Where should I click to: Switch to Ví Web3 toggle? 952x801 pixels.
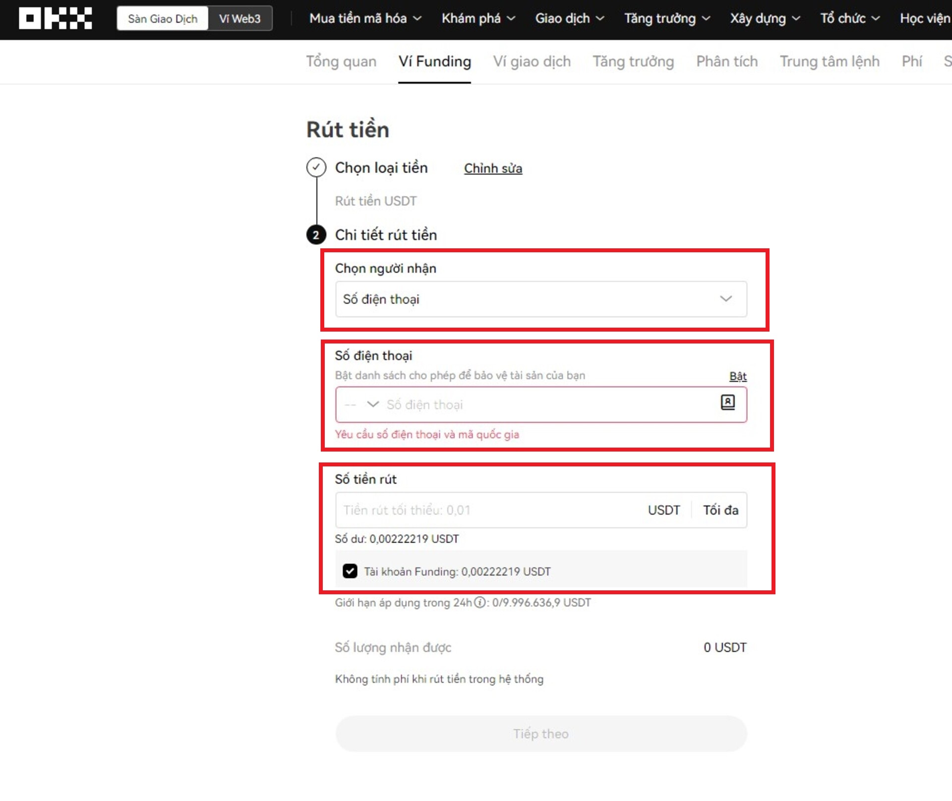click(x=240, y=19)
